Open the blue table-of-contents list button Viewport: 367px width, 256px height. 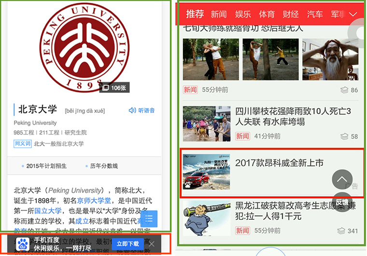point(149,219)
